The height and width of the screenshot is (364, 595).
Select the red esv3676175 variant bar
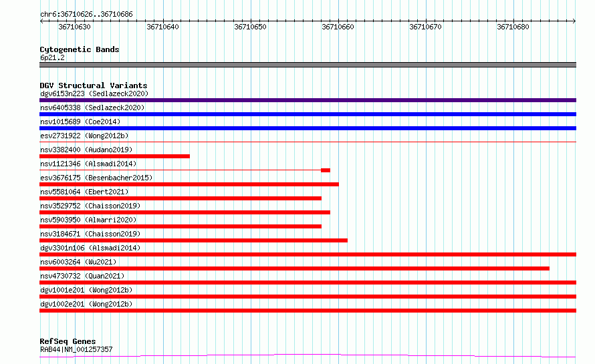(189, 184)
